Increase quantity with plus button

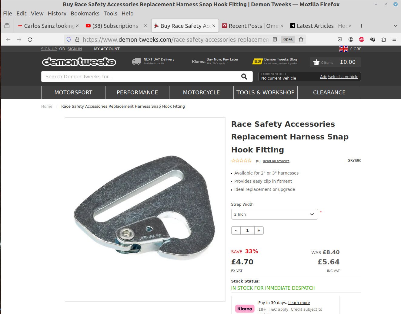click(259, 231)
